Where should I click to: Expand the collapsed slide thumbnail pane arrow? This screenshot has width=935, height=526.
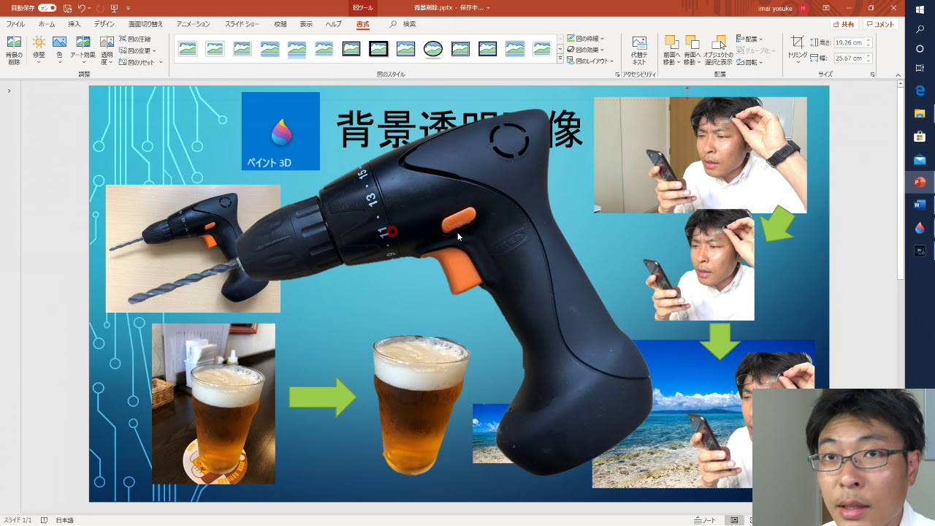(x=9, y=91)
